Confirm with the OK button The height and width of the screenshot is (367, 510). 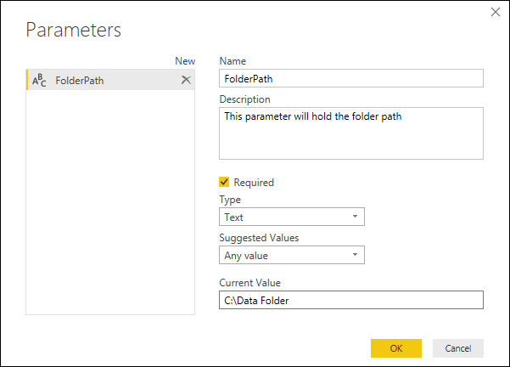coord(395,347)
